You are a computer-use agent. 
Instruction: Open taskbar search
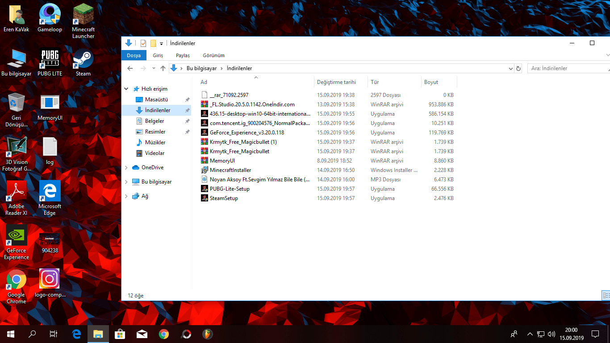coord(32,334)
